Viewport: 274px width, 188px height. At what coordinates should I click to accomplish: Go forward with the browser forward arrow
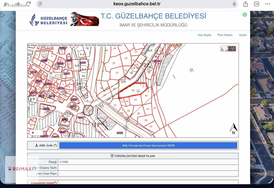coord(17,4)
